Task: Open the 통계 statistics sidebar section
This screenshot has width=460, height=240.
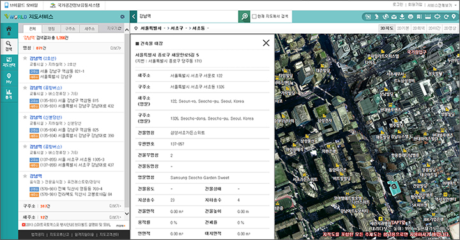Action: point(9,94)
